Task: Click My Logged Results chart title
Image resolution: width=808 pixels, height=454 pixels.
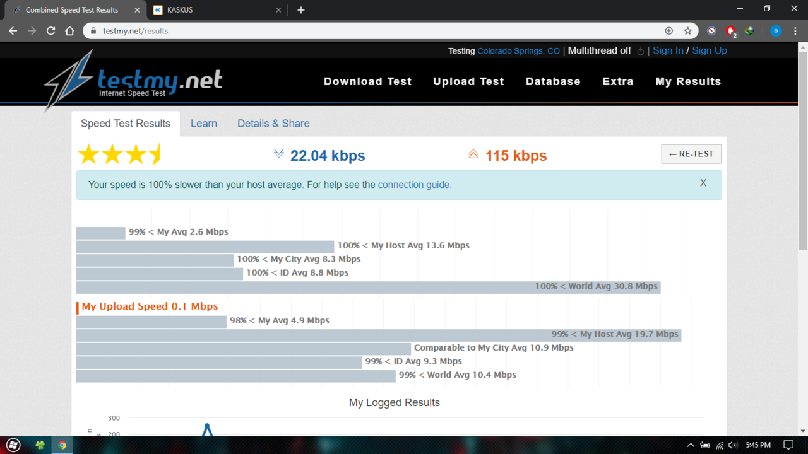Action: coord(395,402)
